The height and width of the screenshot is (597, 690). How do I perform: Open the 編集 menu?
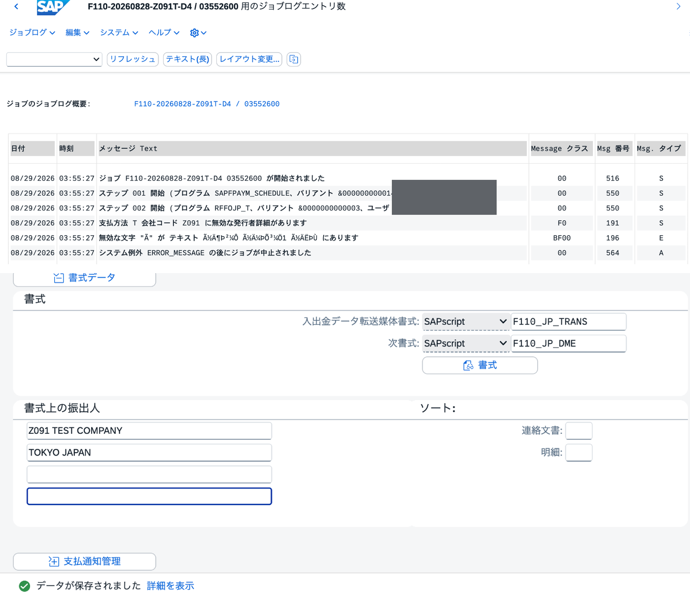[77, 33]
